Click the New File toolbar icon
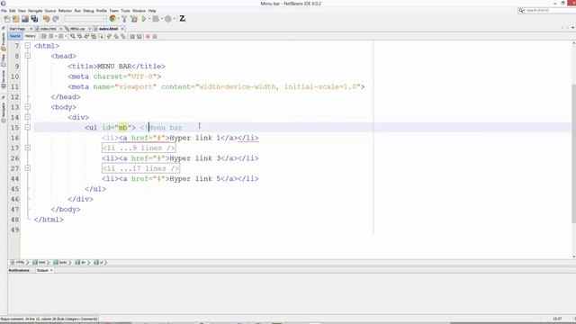Image resolution: width=576 pixels, height=324 pixels. [7, 19]
